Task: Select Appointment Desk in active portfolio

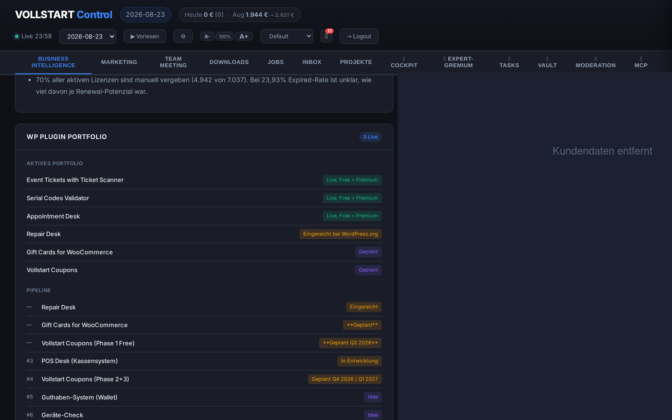Action: (x=204, y=216)
